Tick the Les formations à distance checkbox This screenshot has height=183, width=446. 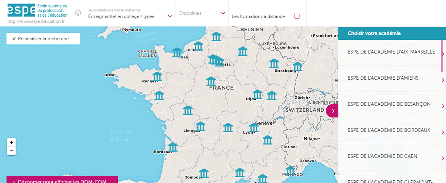click(x=297, y=16)
